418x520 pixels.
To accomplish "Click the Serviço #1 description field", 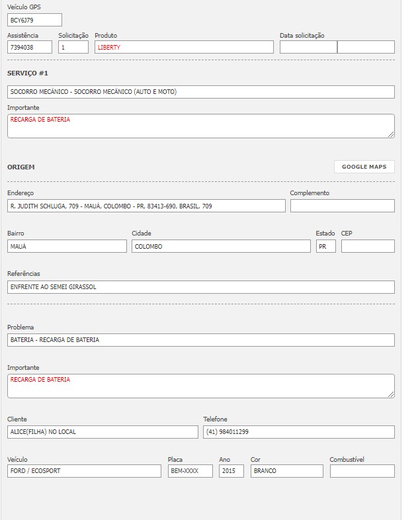I will [x=200, y=92].
